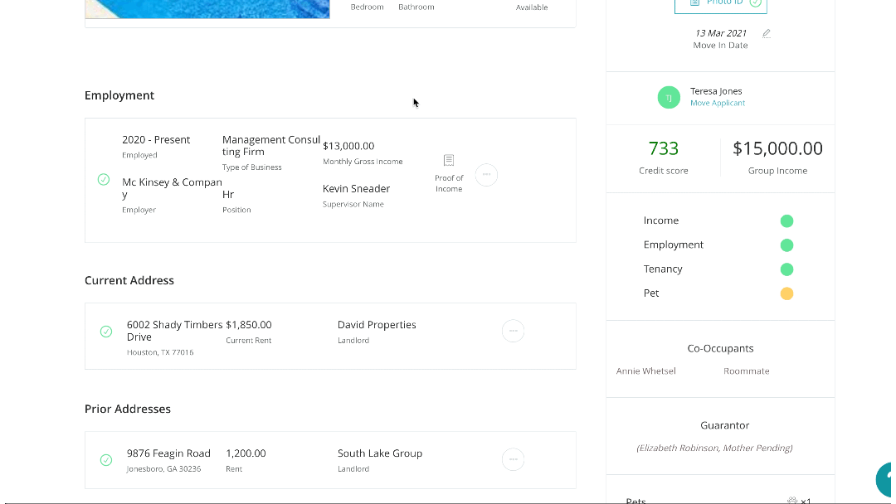Click the green Tenancy status dot
Image resolution: width=896 pixels, height=504 pixels.
point(786,269)
